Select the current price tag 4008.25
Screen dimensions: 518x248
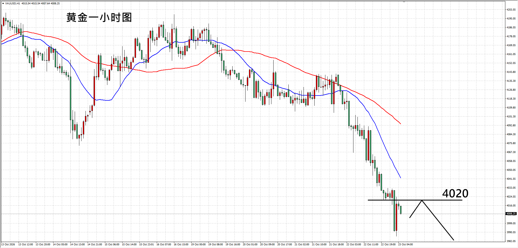[511, 214]
